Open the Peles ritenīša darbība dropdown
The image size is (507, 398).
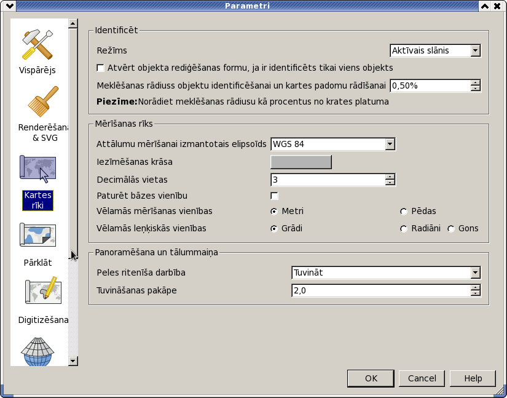(387, 273)
